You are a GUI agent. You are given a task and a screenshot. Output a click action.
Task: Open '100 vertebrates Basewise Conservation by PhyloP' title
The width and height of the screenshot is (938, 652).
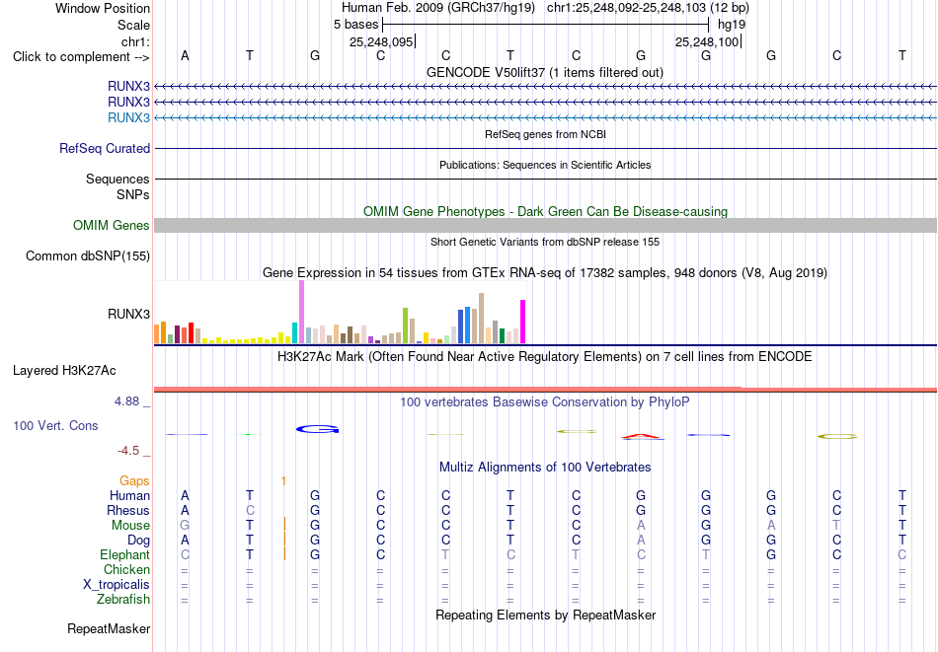(544, 402)
